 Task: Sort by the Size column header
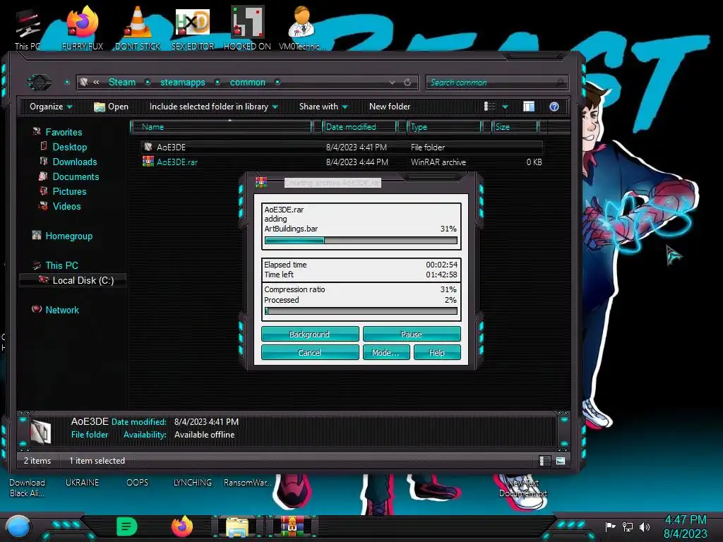pyautogui.click(x=515, y=127)
